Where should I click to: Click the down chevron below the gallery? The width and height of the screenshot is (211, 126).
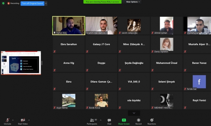(134, 113)
